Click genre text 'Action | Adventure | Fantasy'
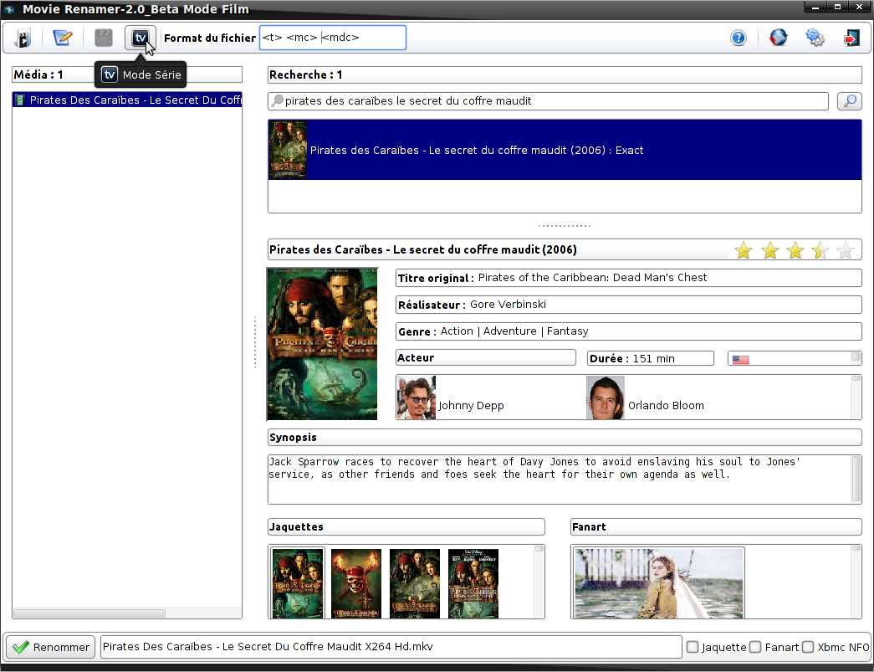 (514, 331)
